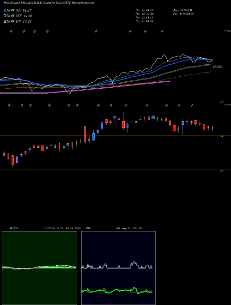Viewport: 231px width, 305px height.
Task: Click the chart title mentioning VAL30IETF MunafaSutra.com
Action: [x=49, y=3]
